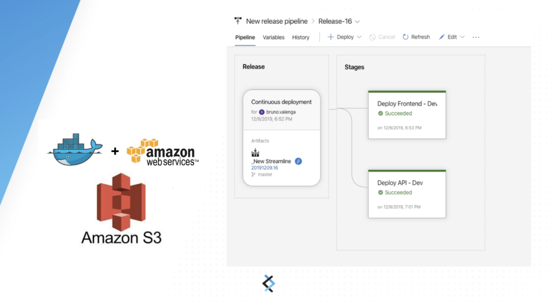This screenshot has height=302, width=552.
Task: Click the _New Streamline artifact name
Action: click(271, 161)
